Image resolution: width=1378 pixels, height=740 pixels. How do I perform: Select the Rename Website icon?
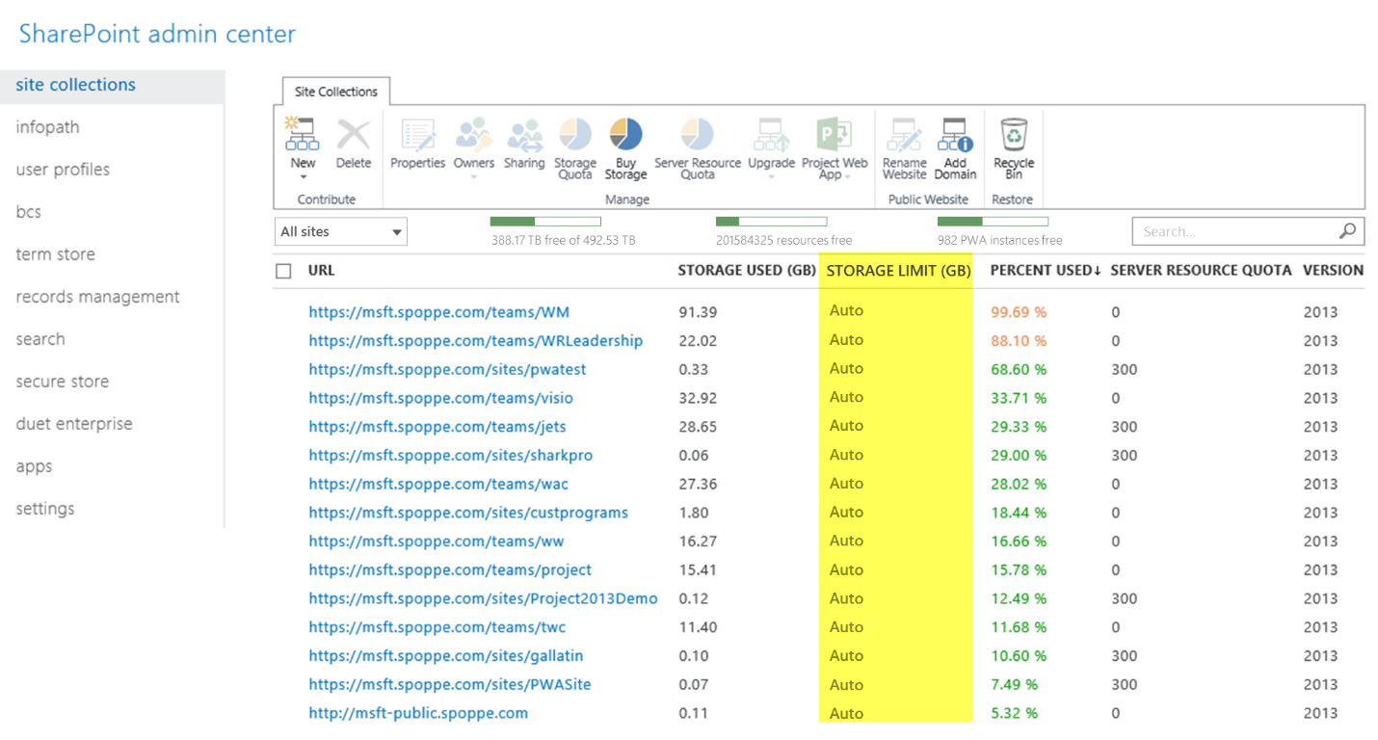pos(903,149)
